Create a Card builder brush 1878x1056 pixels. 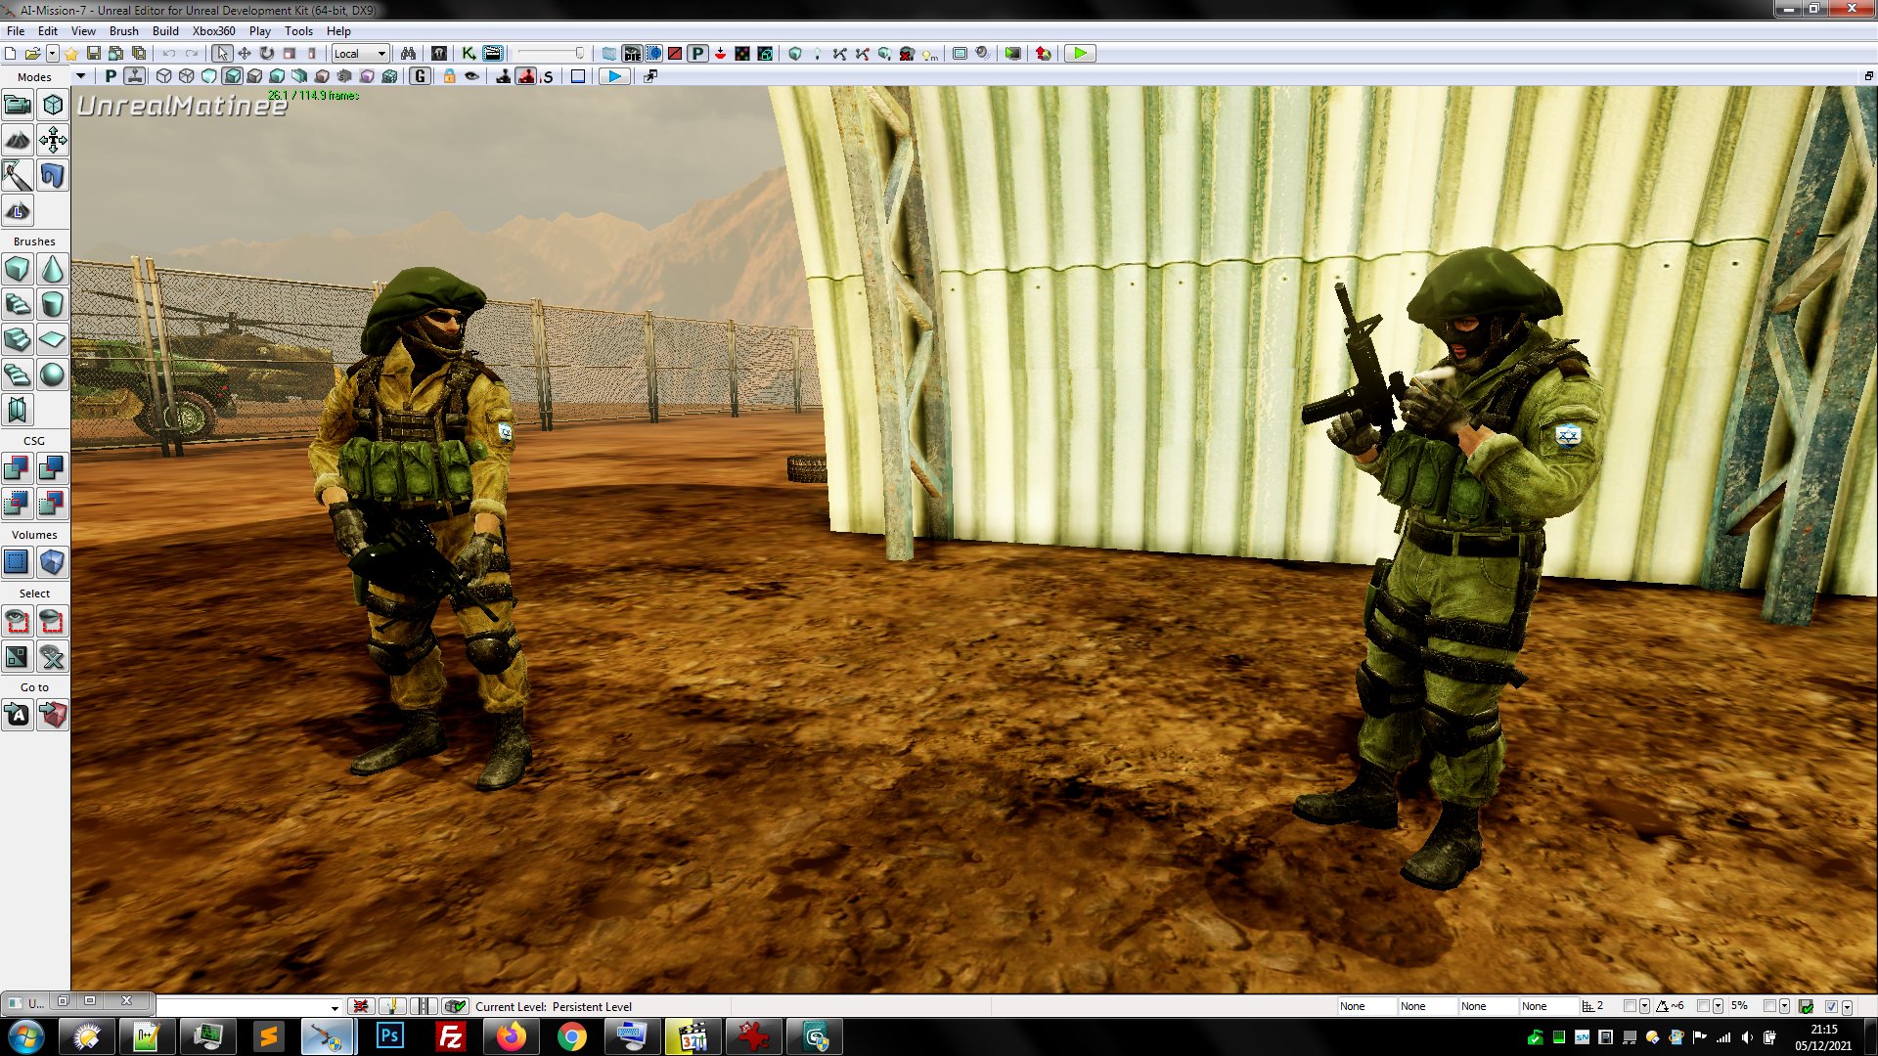click(x=18, y=410)
